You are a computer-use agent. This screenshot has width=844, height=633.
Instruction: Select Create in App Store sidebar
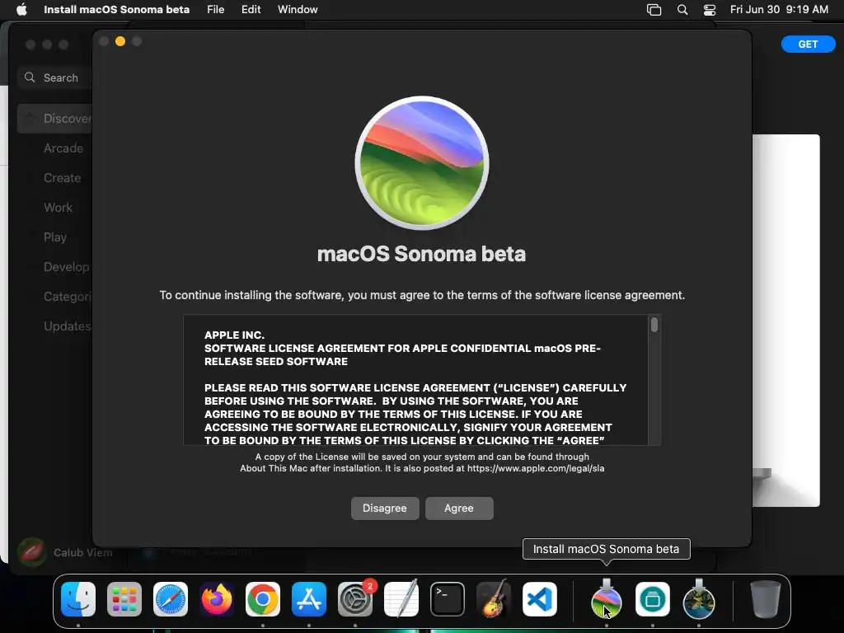click(x=63, y=178)
